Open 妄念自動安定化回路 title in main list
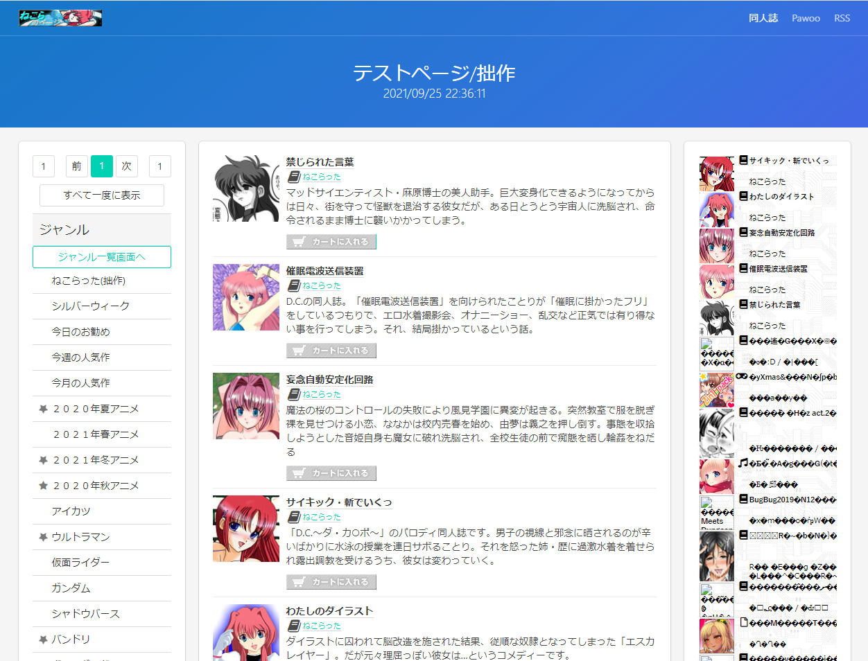 330,380
